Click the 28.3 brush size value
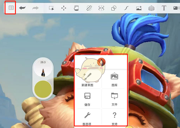The height and width of the screenshot is (128, 180). pos(43,62)
